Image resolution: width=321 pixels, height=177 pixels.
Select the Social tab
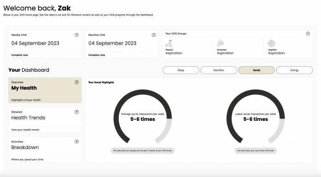(x=256, y=70)
